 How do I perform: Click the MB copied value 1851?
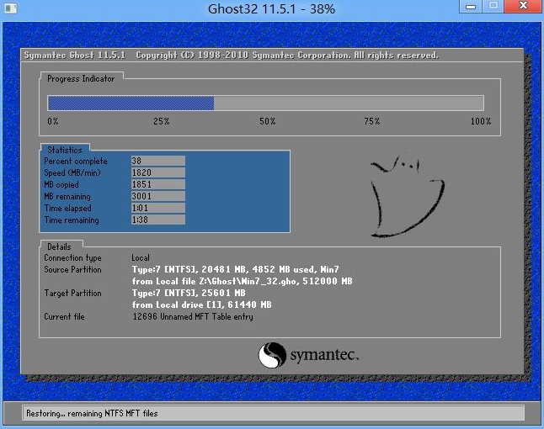tap(157, 184)
